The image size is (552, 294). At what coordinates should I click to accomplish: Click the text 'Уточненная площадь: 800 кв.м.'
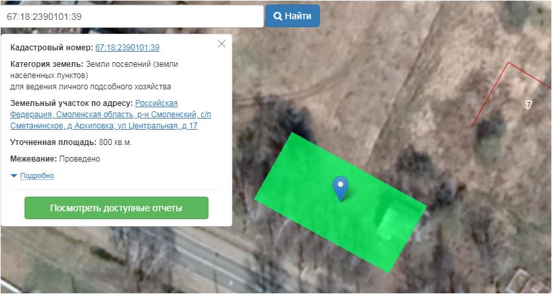pyautogui.click(x=71, y=142)
